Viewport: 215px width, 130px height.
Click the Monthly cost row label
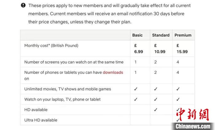(51, 46)
